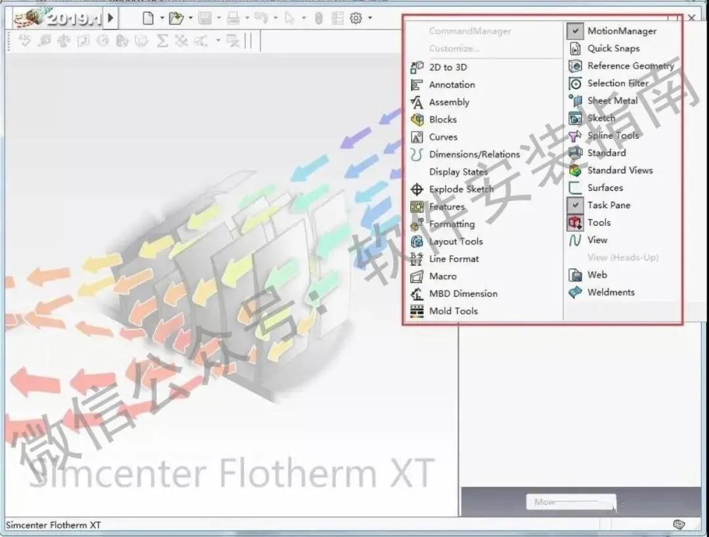Click the icon beside the 2D to 3D entry
Image resolution: width=709 pixels, height=537 pixels.
click(x=416, y=68)
